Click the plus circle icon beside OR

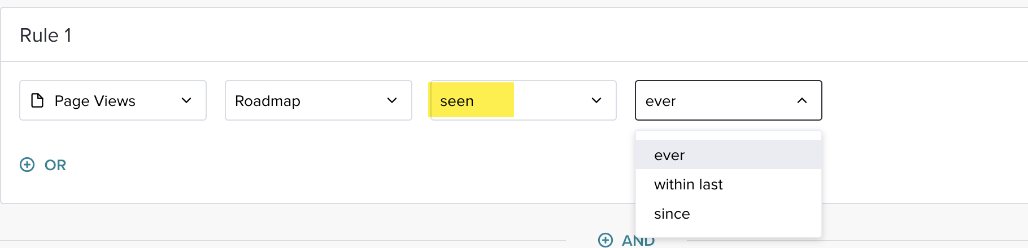pos(27,165)
